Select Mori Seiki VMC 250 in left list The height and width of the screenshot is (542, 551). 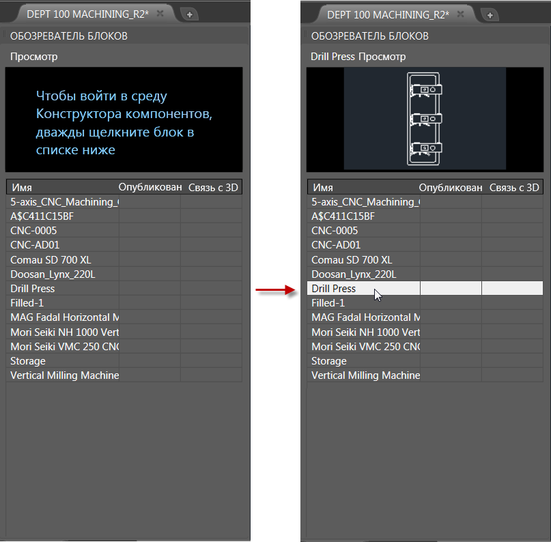[124, 347]
